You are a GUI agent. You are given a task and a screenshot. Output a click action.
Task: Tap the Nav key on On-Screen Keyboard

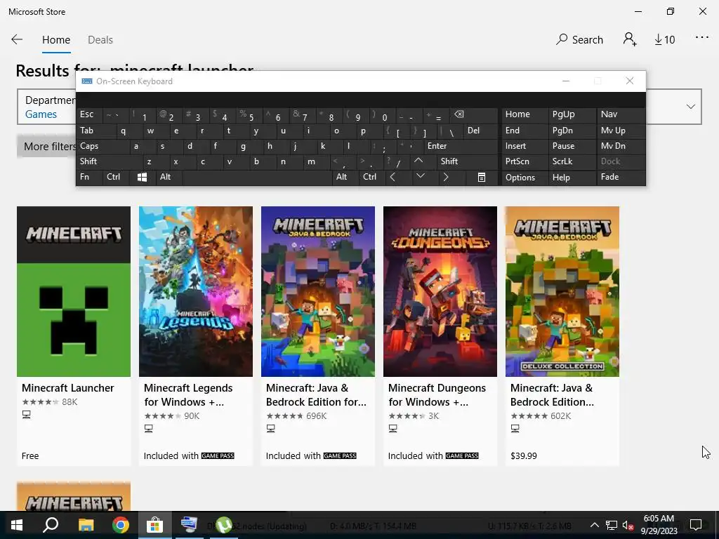(621, 114)
